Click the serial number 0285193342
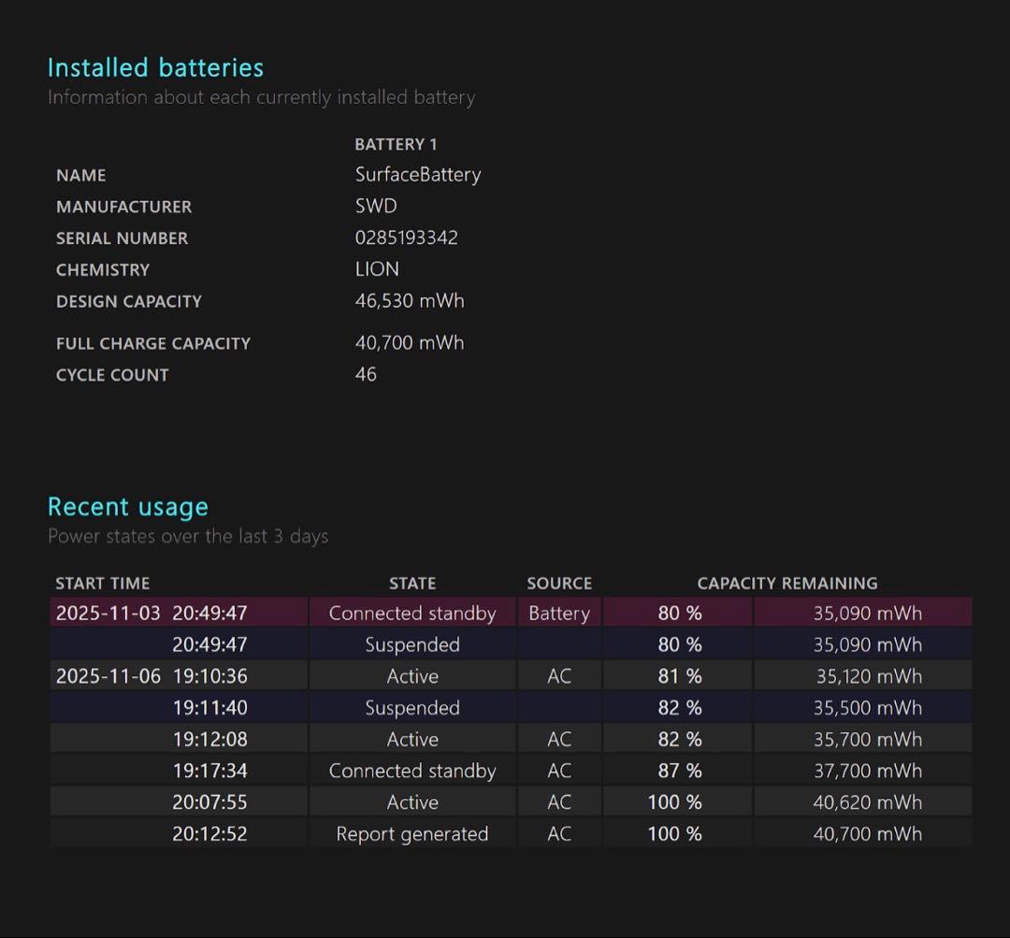Viewport: 1010px width, 938px height. [406, 238]
